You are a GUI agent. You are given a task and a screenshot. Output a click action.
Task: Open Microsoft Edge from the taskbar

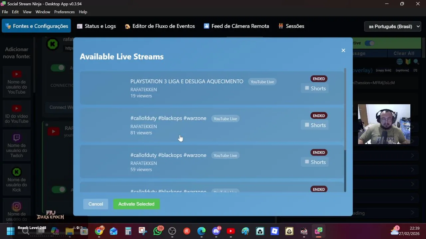201,231
